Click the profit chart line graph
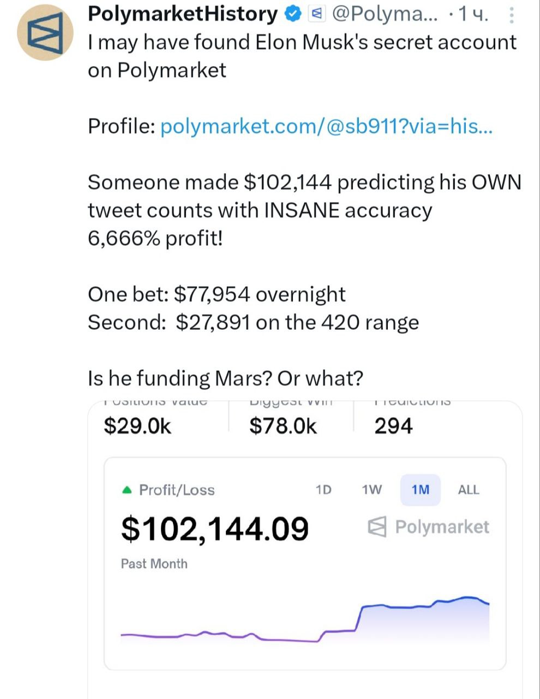540x699 pixels. [x=305, y=623]
